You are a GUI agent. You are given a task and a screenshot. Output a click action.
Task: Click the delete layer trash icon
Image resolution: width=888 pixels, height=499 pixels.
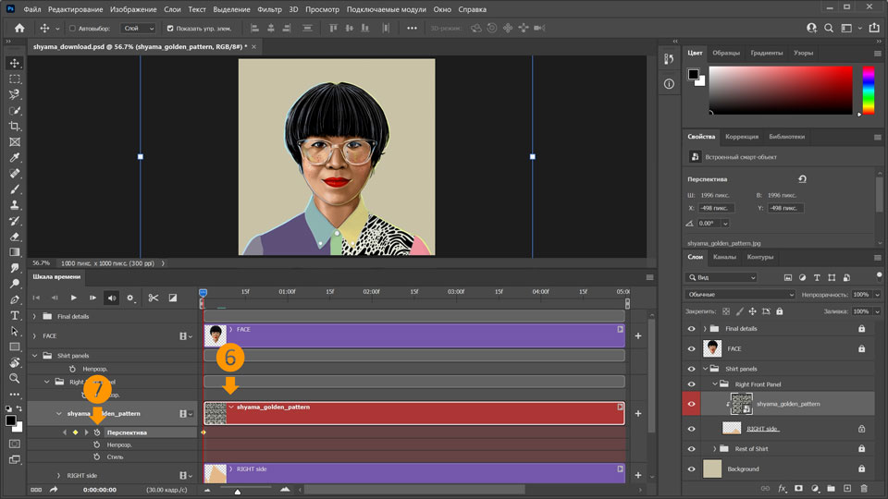pos(863,488)
